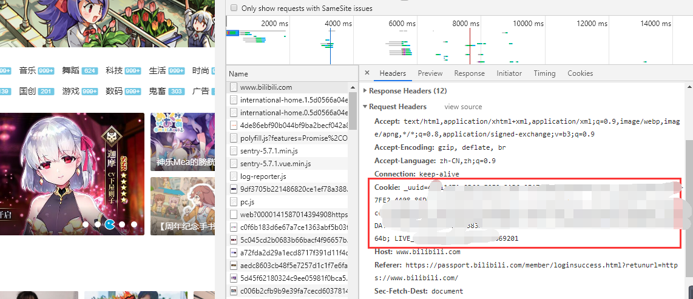Viewport: 693px width, 299px height.
Task: Click image icon of 5c045cd2b0683b66 row
Action: [234, 240]
